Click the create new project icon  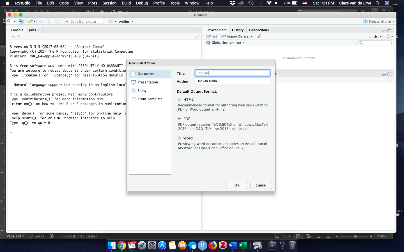click(21, 21)
